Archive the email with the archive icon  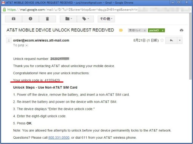(14, 19)
